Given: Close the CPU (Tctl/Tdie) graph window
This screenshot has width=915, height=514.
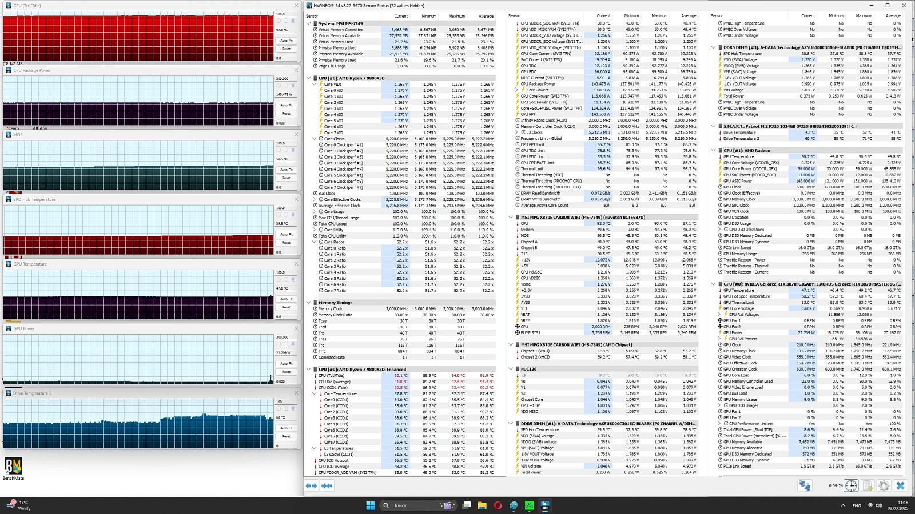Looking at the screenshot, I should 296,5.
